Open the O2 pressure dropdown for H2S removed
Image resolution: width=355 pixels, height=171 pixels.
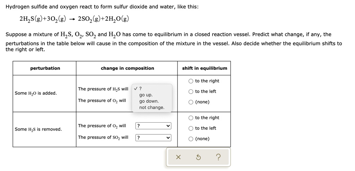tap(153, 126)
